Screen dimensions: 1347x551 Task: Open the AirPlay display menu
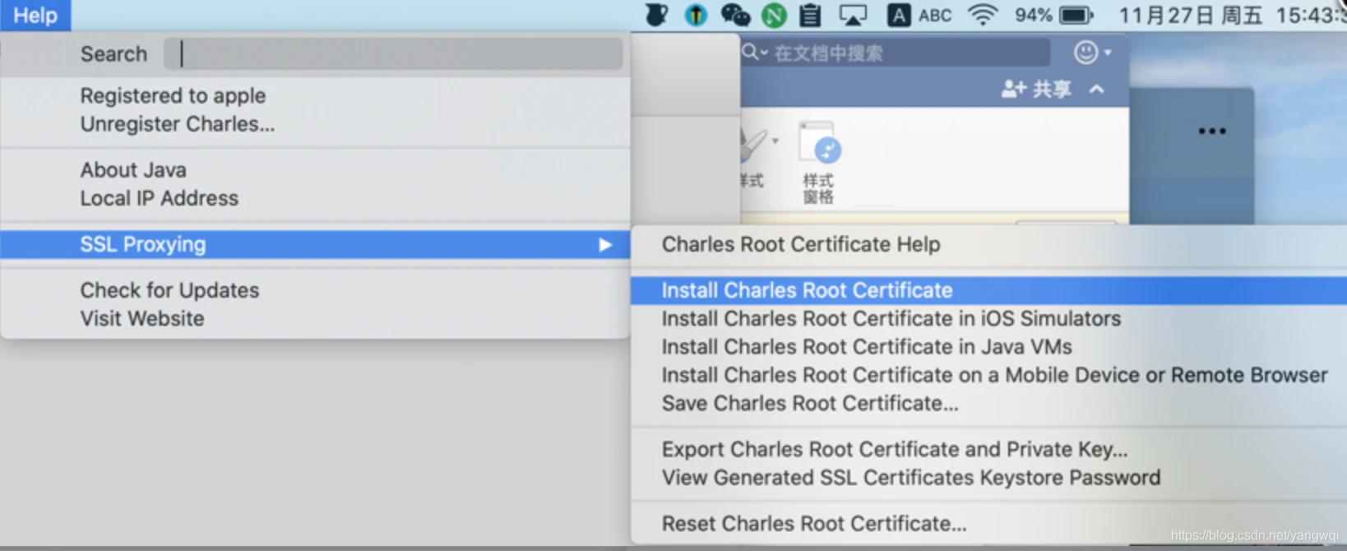click(853, 15)
